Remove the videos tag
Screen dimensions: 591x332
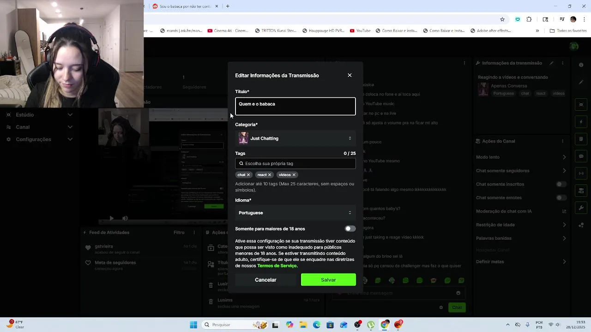pos(294,175)
